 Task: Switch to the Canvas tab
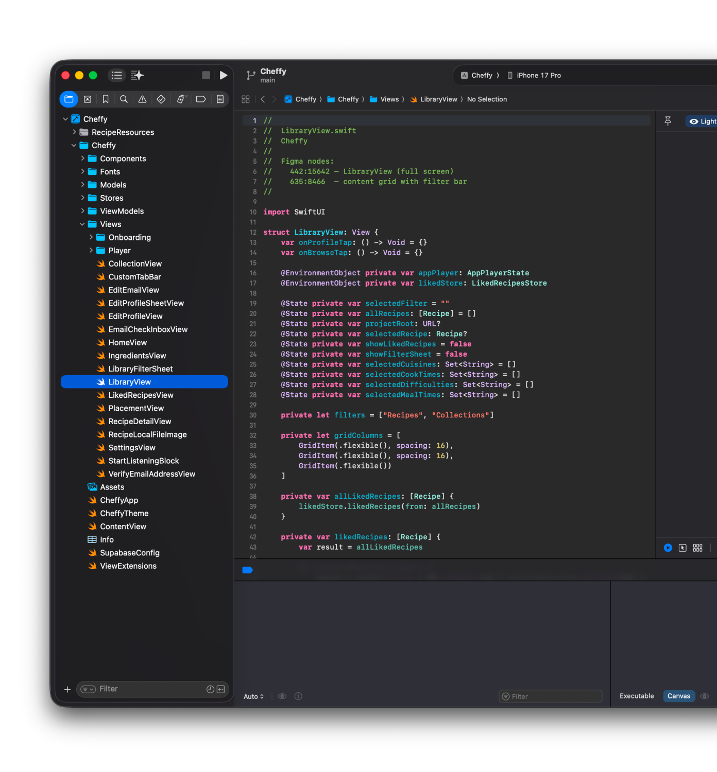[679, 696]
